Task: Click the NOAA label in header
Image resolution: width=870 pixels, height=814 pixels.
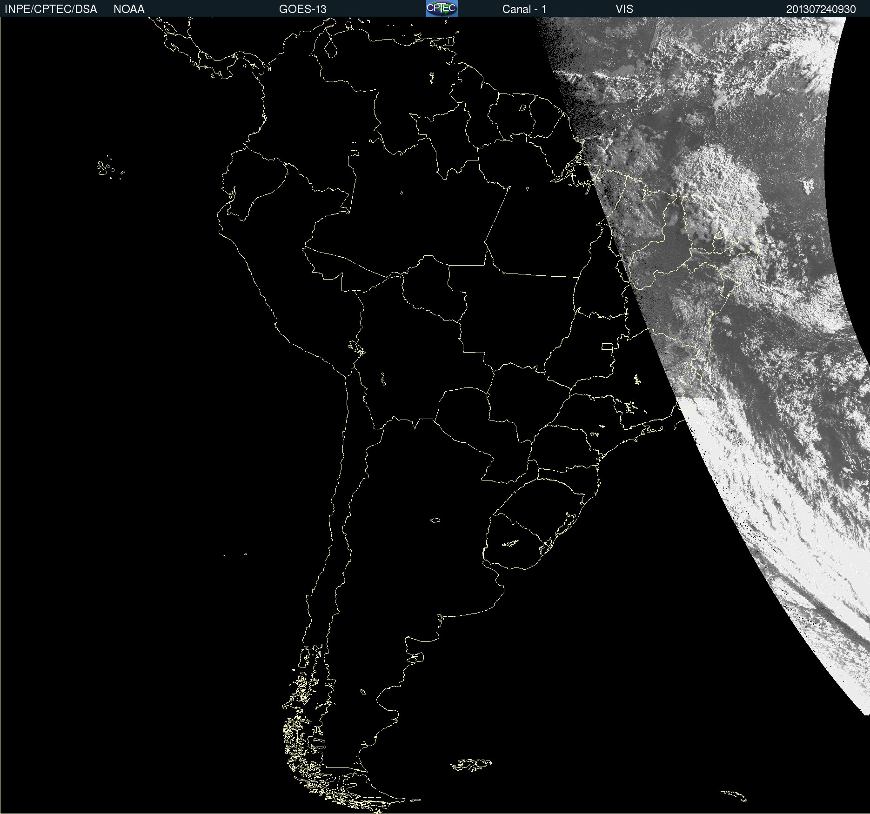Action: (x=129, y=9)
